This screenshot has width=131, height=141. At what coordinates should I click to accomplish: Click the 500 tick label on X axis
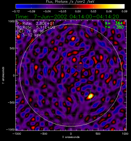[98, 134]
